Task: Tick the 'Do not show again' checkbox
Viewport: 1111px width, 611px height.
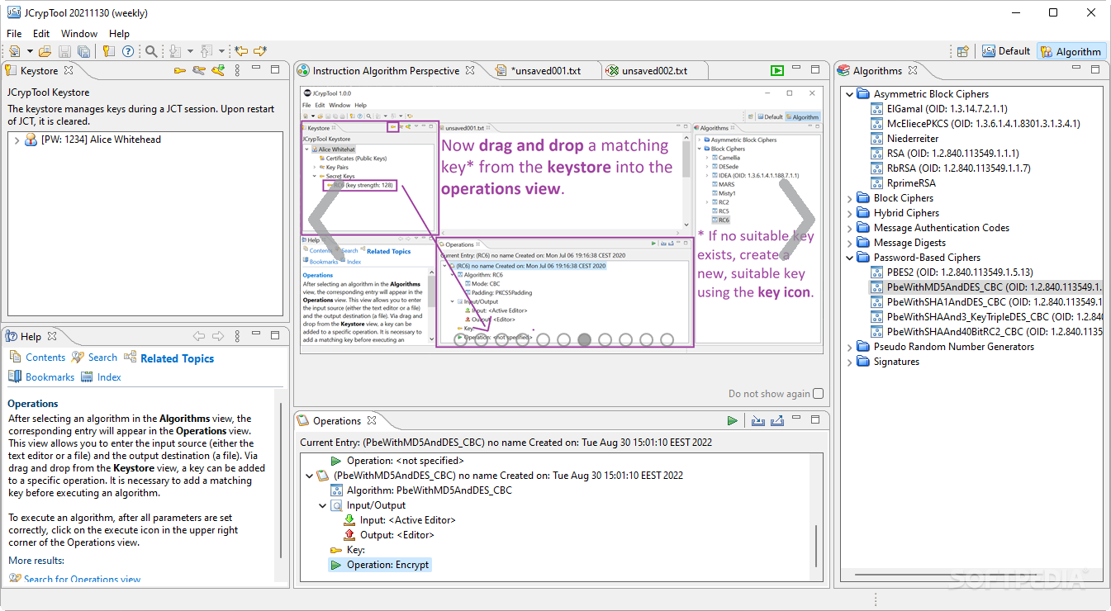Action: tap(819, 394)
